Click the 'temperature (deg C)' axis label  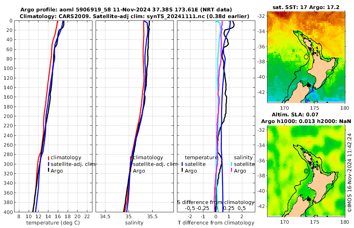pos(53,223)
